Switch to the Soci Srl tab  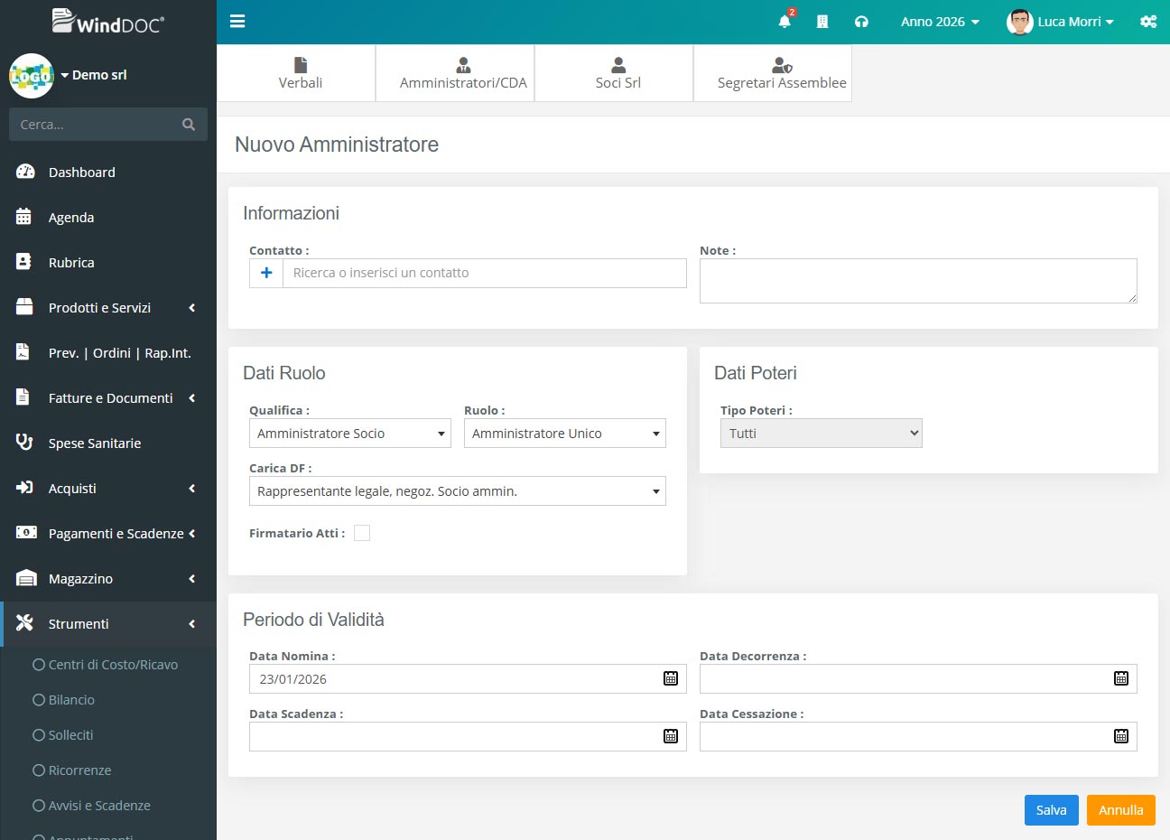tap(617, 73)
